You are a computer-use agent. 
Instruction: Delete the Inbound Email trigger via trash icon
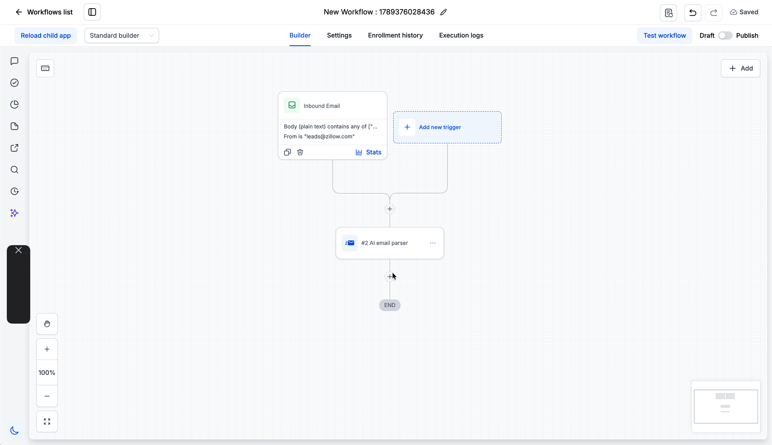point(300,152)
